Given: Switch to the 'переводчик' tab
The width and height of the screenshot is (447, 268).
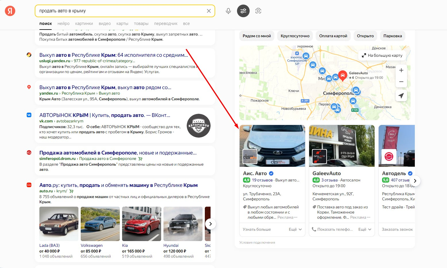Looking at the screenshot, I should tap(166, 24).
